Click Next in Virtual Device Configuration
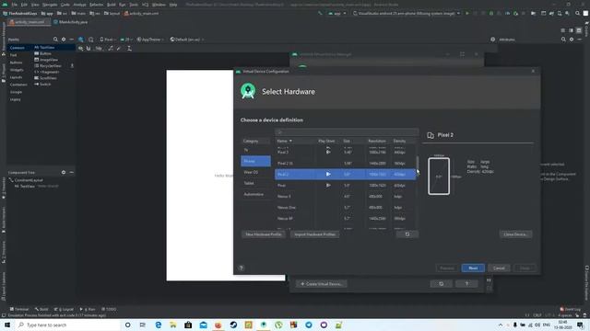 473,268
